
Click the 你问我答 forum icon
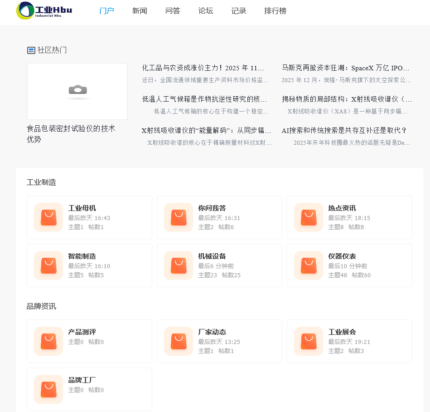click(178, 217)
